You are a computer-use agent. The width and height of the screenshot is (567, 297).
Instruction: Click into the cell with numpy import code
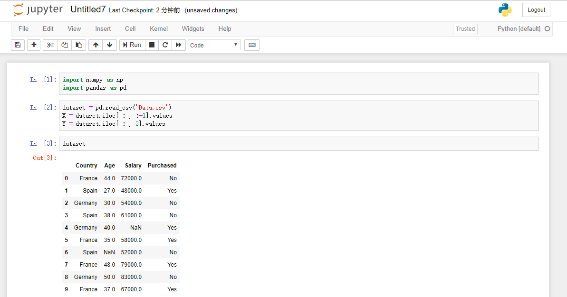coord(298,84)
